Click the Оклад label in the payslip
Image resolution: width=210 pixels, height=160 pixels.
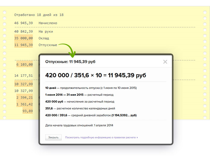pos(44,38)
